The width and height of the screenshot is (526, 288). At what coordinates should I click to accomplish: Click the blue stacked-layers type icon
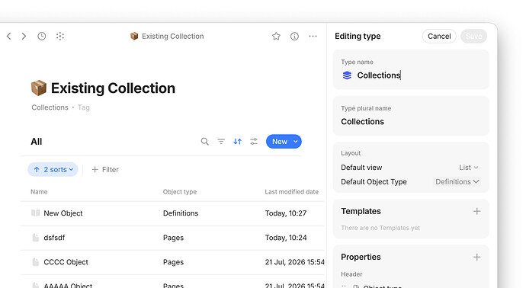point(347,75)
